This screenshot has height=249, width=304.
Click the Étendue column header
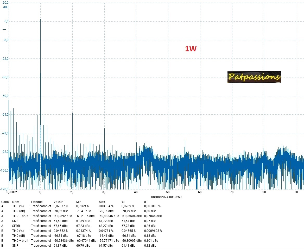click(x=36, y=202)
